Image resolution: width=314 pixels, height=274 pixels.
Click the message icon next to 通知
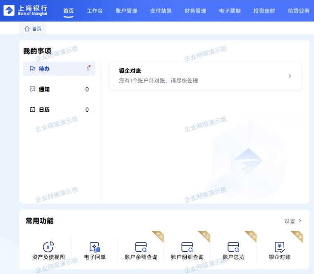point(32,89)
